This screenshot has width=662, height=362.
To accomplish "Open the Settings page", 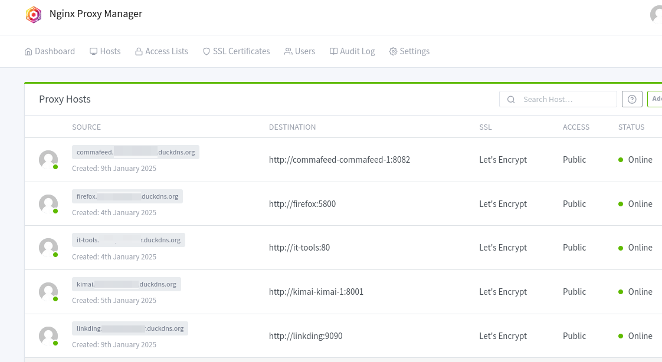I will (409, 51).
